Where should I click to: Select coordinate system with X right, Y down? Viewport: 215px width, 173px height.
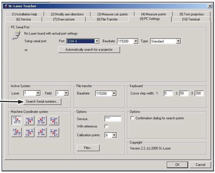pos(29,120)
